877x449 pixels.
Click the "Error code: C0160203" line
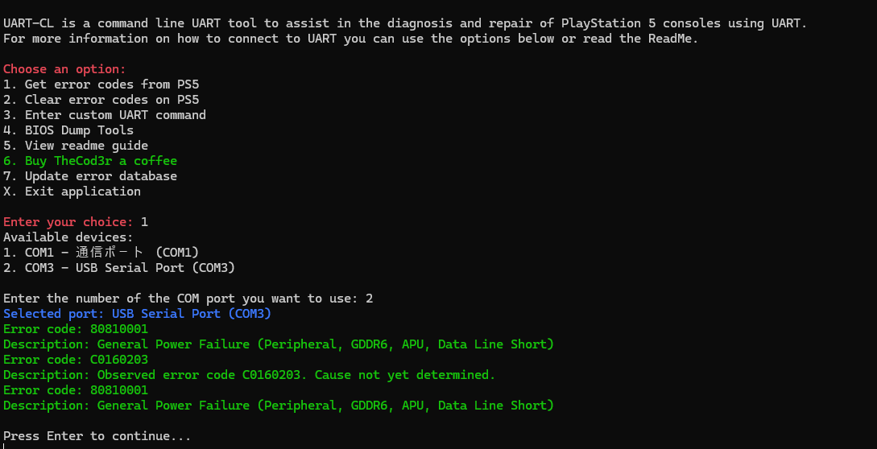pyautogui.click(x=76, y=360)
